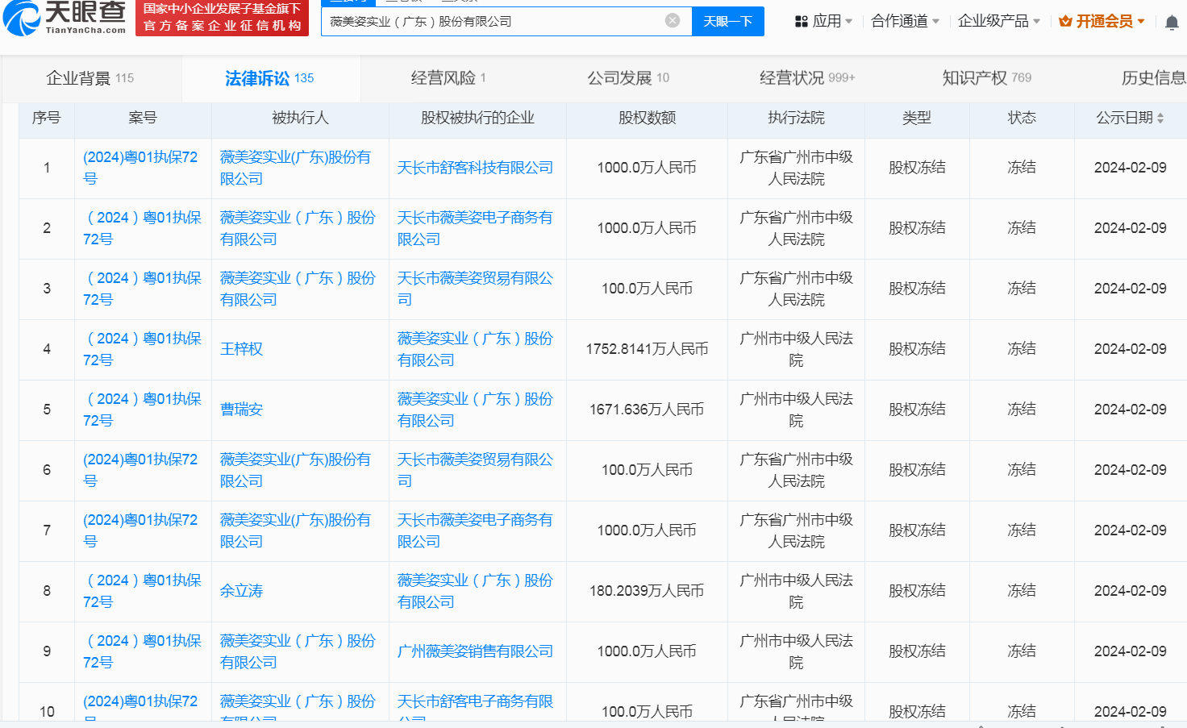Click the 股权数额 column header

point(647,118)
